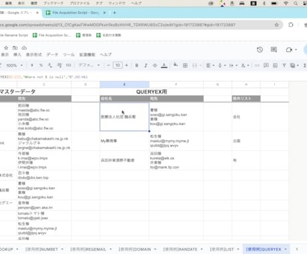Toggle the filter funnel icon
The height and width of the screenshot is (254, 307).
[284, 66]
